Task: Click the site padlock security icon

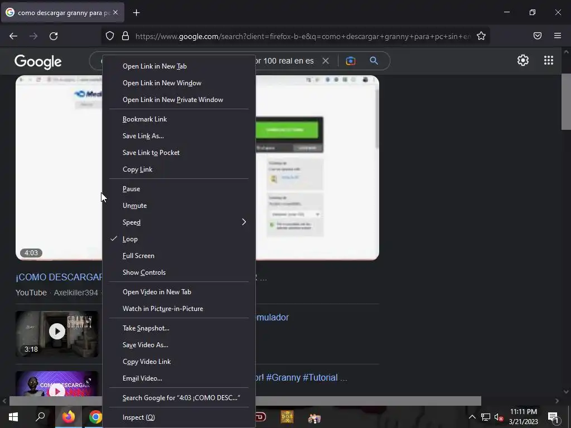Action: coord(125,36)
